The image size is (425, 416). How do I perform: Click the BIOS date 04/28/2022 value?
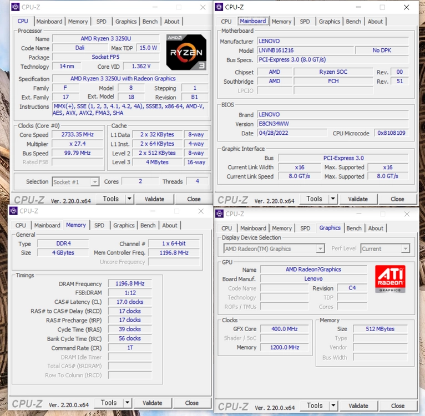click(x=292, y=133)
